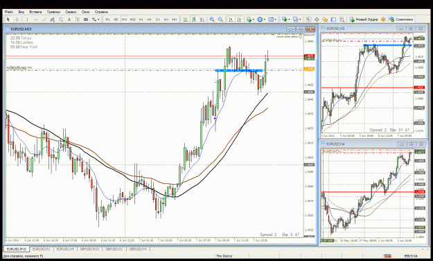Select the trendline drawing tool
The width and height of the screenshot is (433, 261).
tap(44, 19)
